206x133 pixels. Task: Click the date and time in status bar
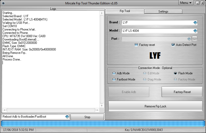point(18,130)
